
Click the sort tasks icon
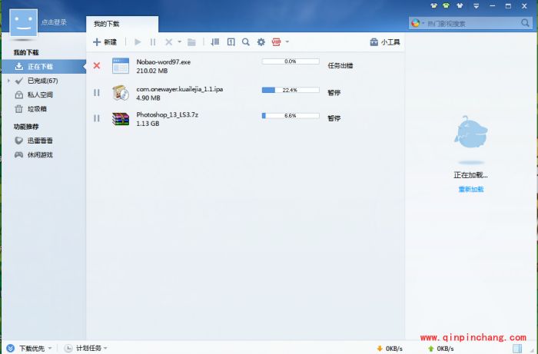tap(214, 42)
